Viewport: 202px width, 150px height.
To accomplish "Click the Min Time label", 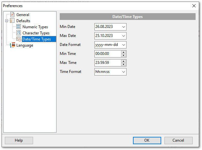I will 68,54.
